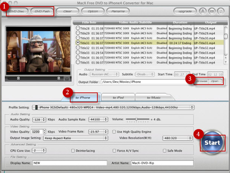This screenshot has height=173, width=230.
Task: Click the Volume slider handle
Action: point(136,119)
